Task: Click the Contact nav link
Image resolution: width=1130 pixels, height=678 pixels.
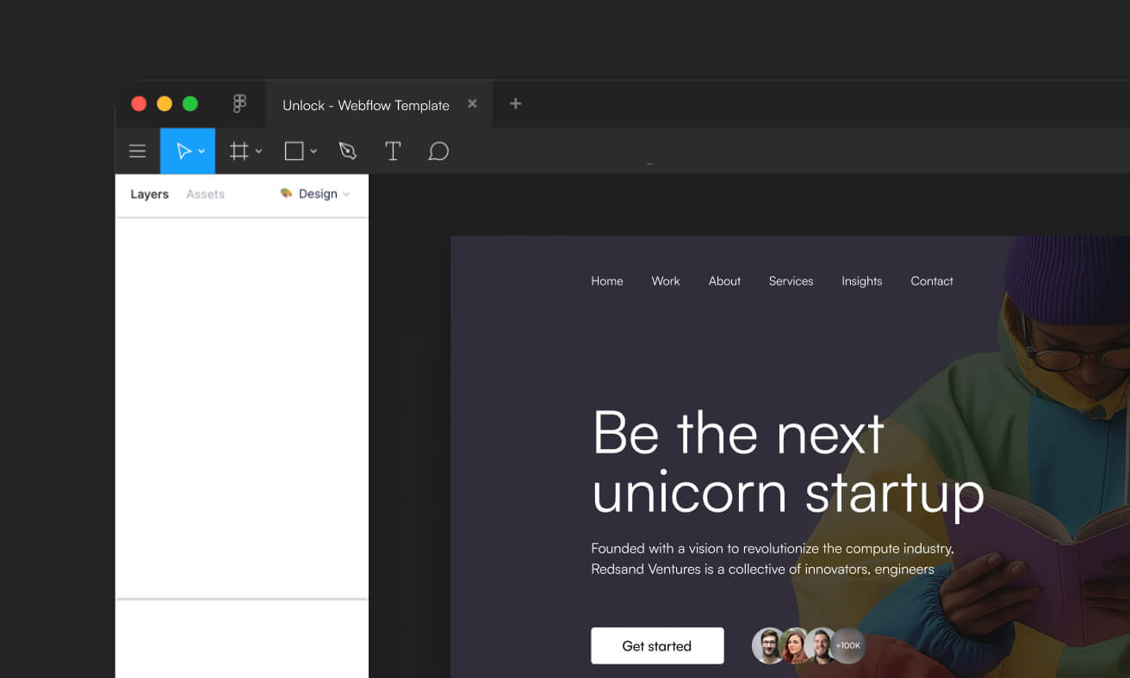Action: (x=932, y=281)
